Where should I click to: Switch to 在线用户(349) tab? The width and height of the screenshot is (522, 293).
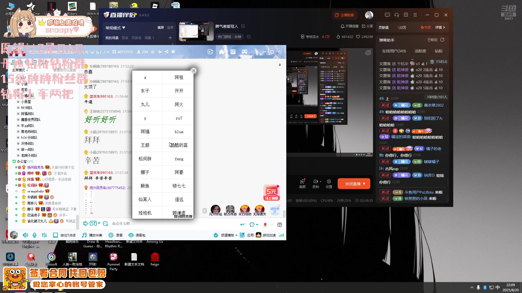point(394,51)
